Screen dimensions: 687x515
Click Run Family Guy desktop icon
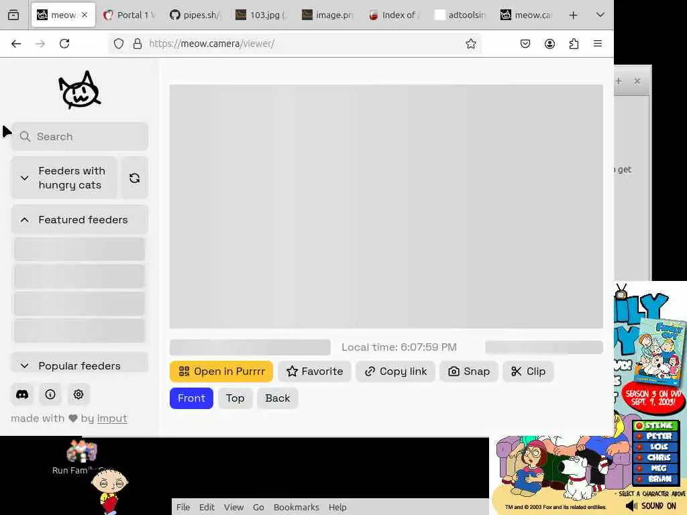pos(82,457)
